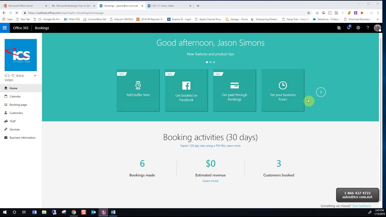Open the help question mark icon
The height and width of the screenshot is (217, 386).
click(368, 28)
